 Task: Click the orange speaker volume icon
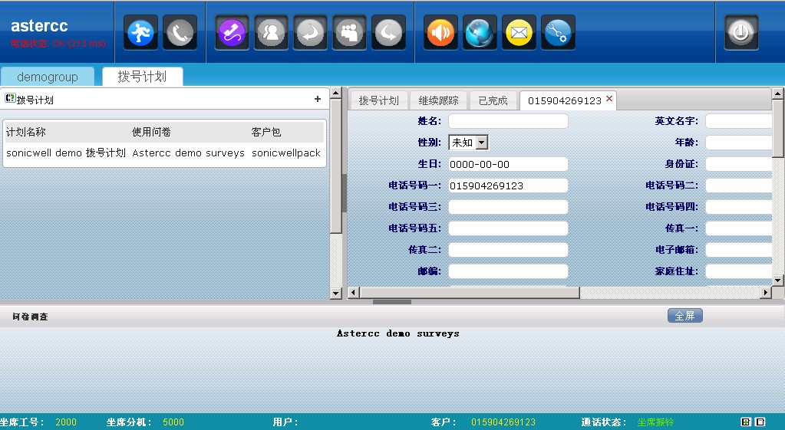(x=440, y=33)
